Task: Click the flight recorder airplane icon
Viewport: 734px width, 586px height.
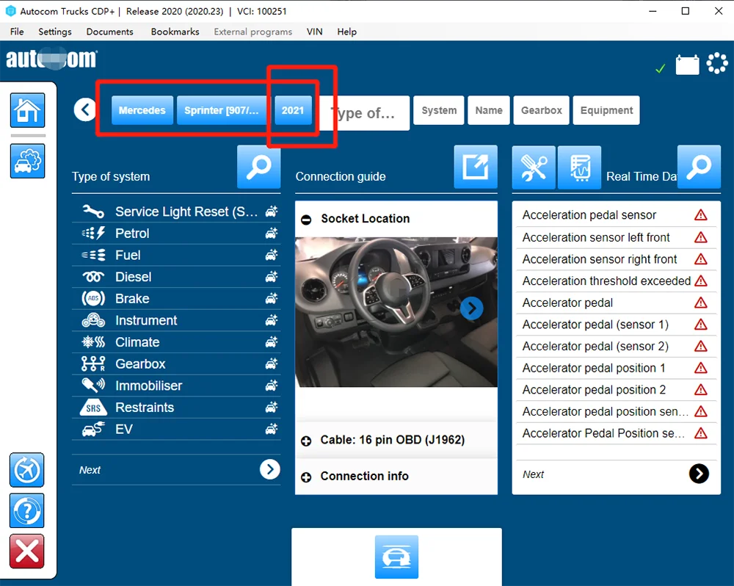Action: (26, 470)
